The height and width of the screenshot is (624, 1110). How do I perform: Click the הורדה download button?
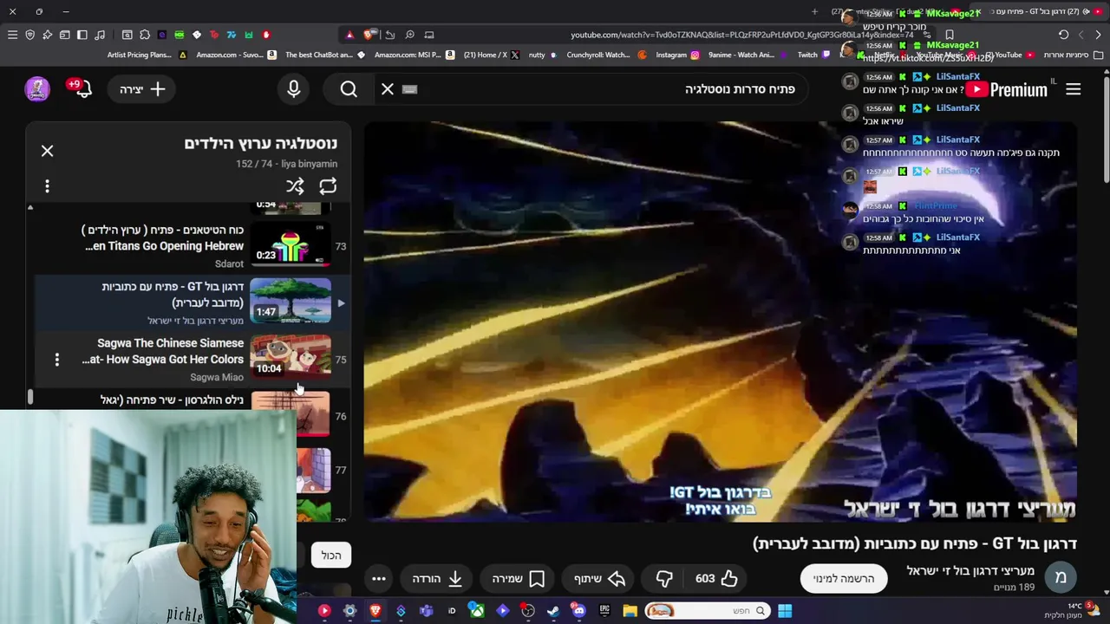point(436,578)
